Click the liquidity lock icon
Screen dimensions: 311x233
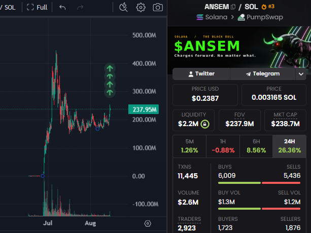click(205, 124)
